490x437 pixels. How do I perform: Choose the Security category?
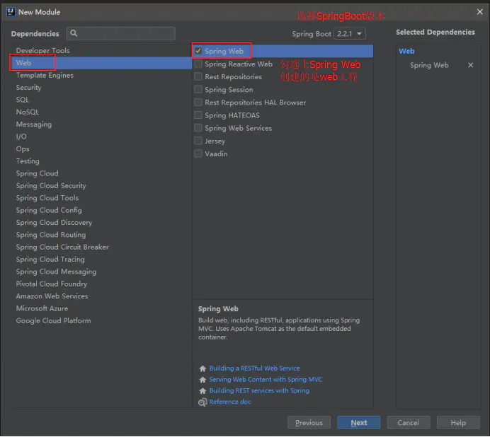[28, 88]
